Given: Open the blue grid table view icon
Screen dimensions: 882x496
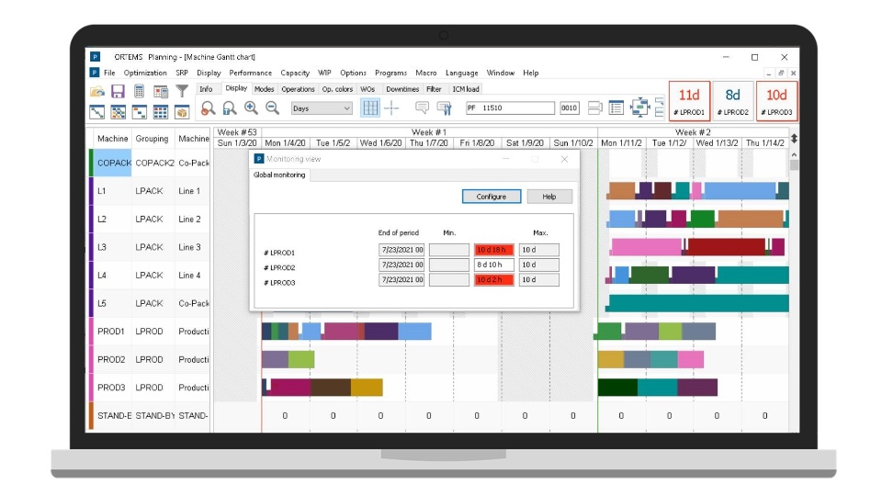Looking at the screenshot, I should 160,112.
